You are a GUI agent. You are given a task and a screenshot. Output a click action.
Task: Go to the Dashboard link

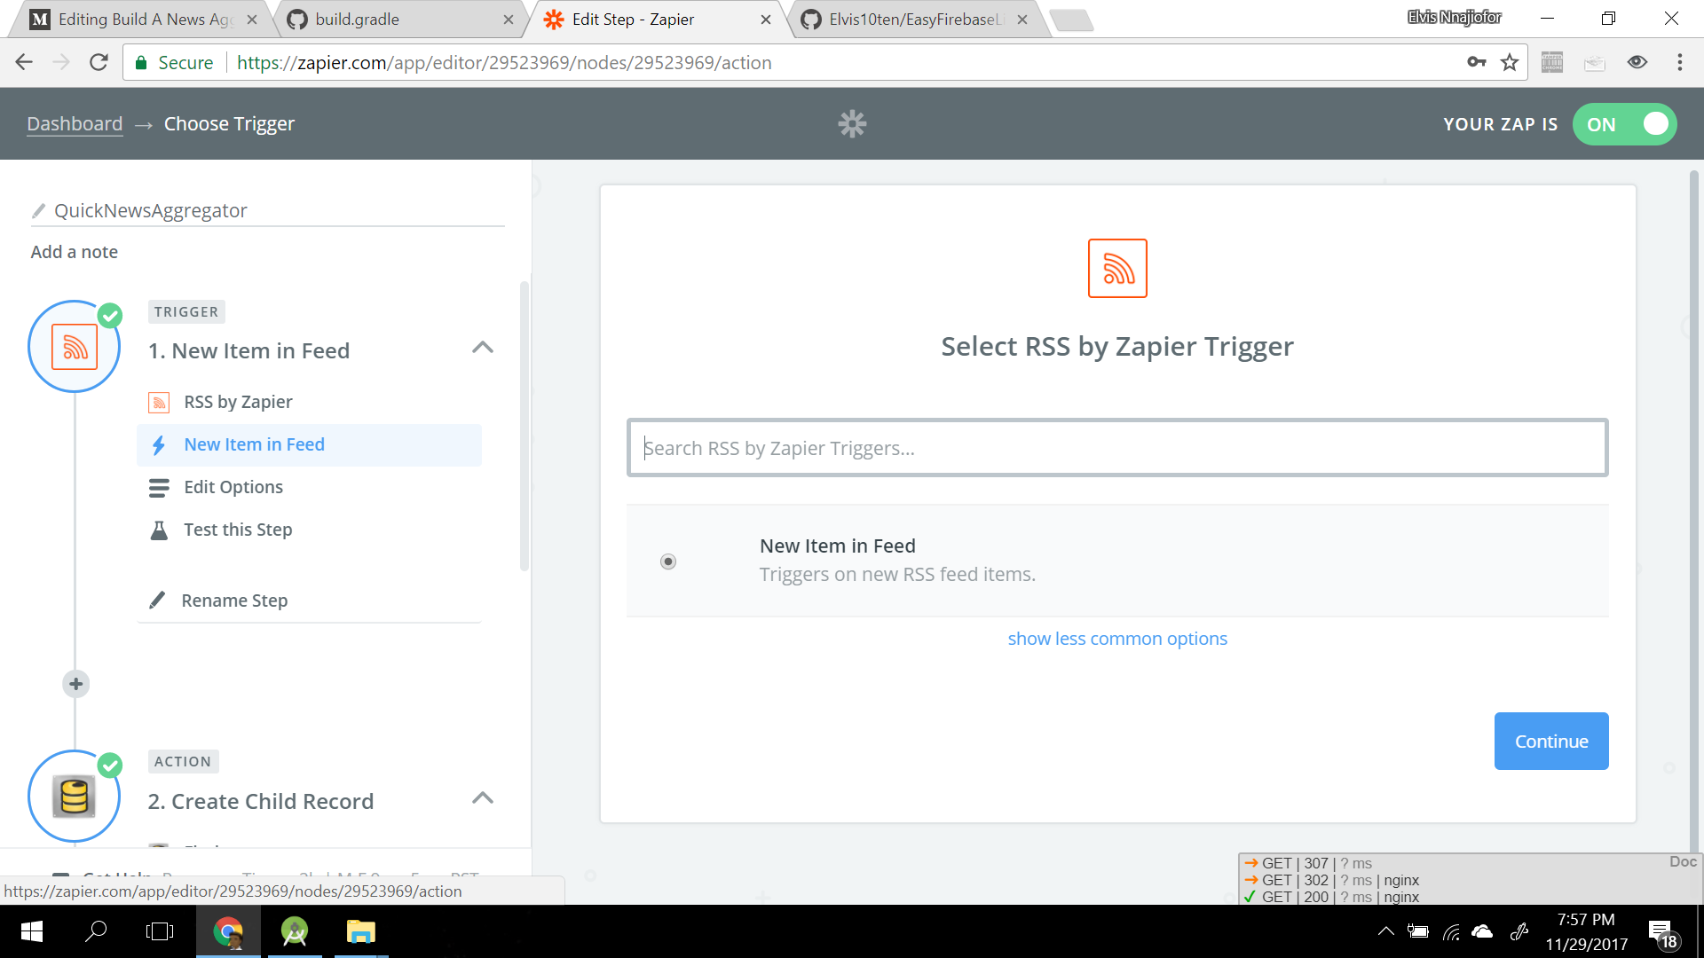click(75, 124)
